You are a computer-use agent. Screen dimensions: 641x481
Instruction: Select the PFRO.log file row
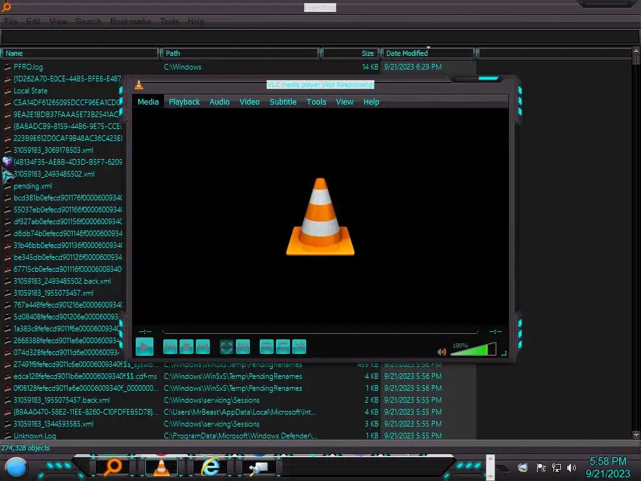point(238,66)
